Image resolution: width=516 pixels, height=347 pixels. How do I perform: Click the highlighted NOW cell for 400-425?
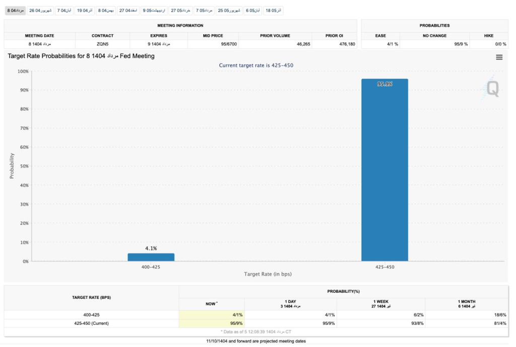tap(211, 315)
